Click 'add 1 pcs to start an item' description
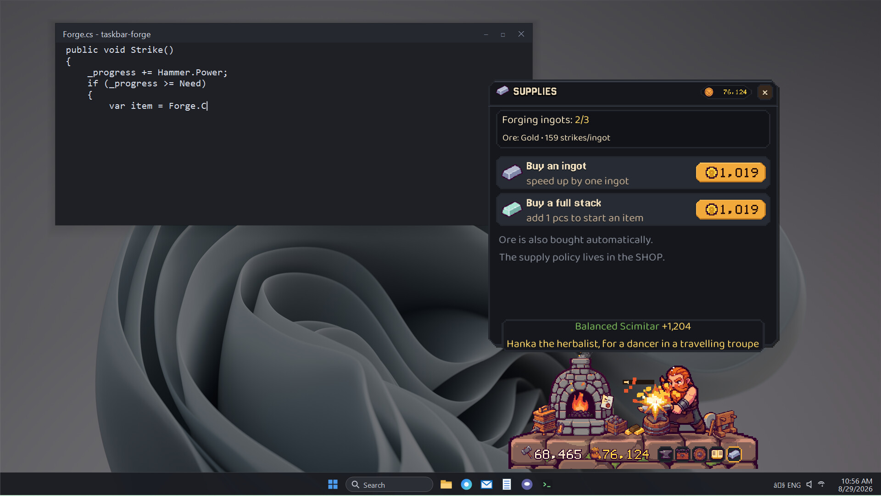Screen dimensions: 881x496 click(585, 218)
